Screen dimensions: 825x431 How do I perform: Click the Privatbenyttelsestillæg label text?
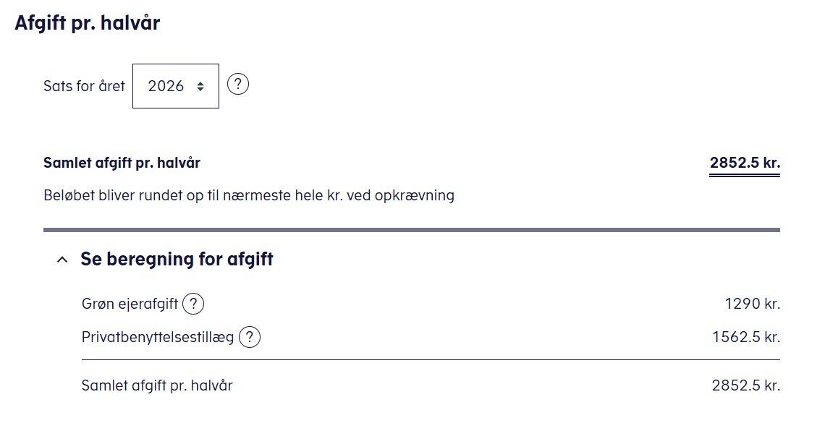[x=158, y=337]
